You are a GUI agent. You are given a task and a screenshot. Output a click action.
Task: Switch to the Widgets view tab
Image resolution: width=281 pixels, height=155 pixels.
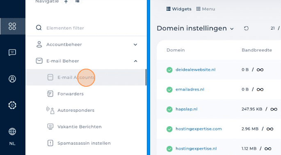pos(179,9)
